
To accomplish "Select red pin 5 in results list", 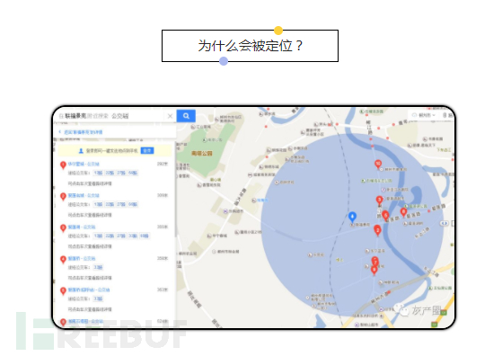I will click(x=63, y=290).
